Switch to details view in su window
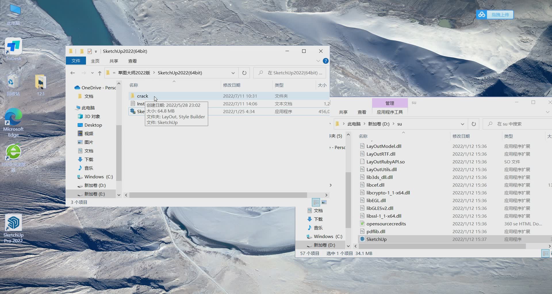 coord(545,254)
